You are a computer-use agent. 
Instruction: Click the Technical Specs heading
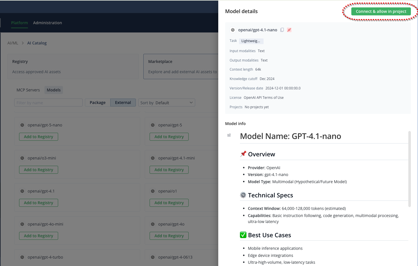[270, 195]
